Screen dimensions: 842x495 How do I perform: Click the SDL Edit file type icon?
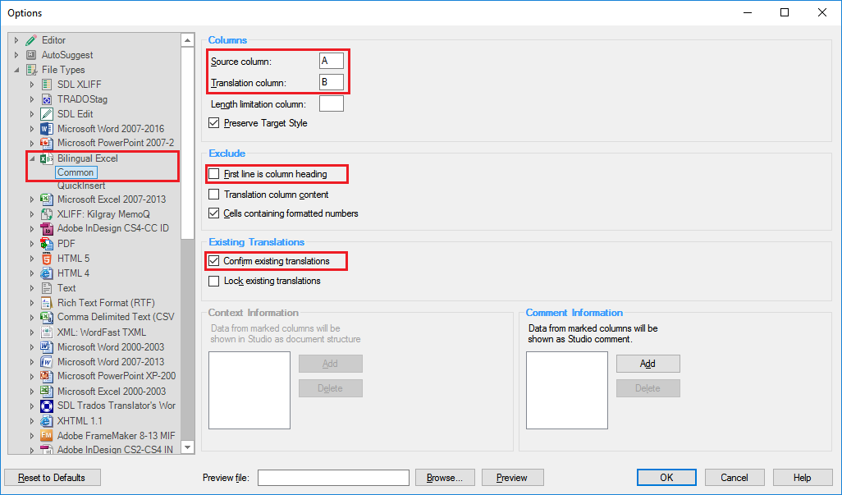point(47,114)
